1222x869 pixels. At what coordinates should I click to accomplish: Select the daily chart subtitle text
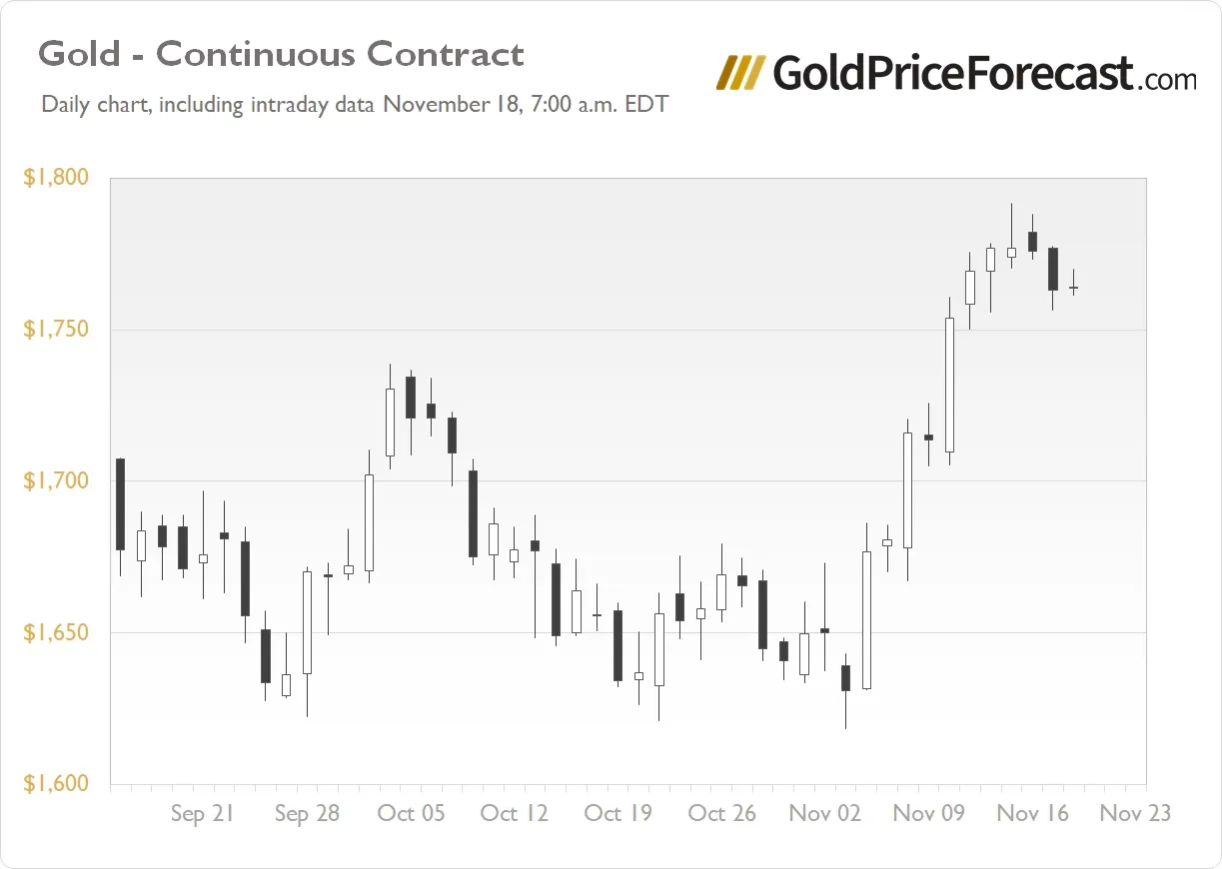[x=355, y=104]
